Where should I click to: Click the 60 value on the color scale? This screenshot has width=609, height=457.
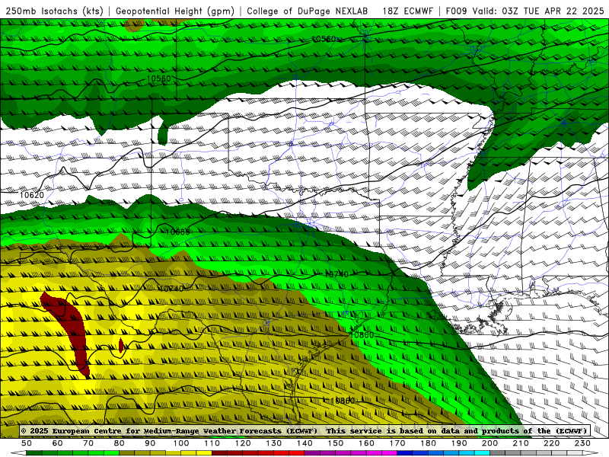pyautogui.click(x=58, y=443)
